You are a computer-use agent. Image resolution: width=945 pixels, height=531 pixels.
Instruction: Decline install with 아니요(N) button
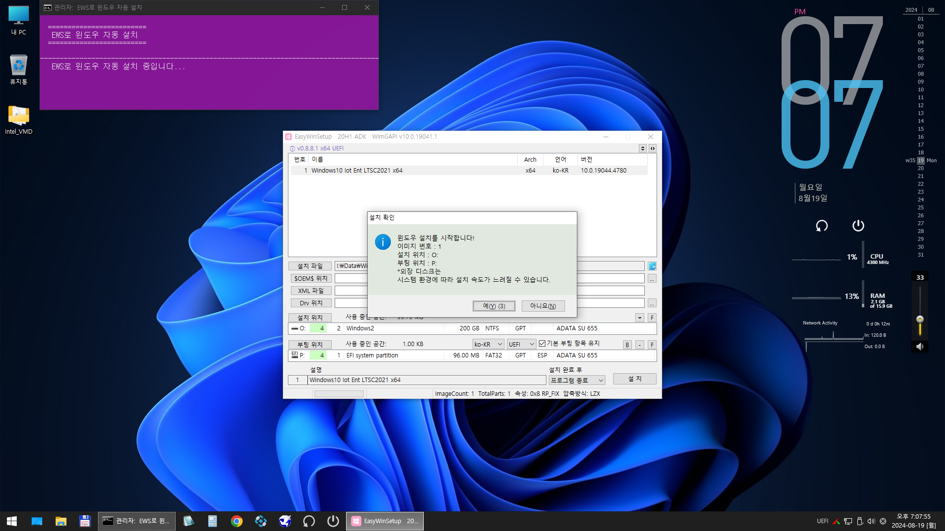tap(543, 306)
